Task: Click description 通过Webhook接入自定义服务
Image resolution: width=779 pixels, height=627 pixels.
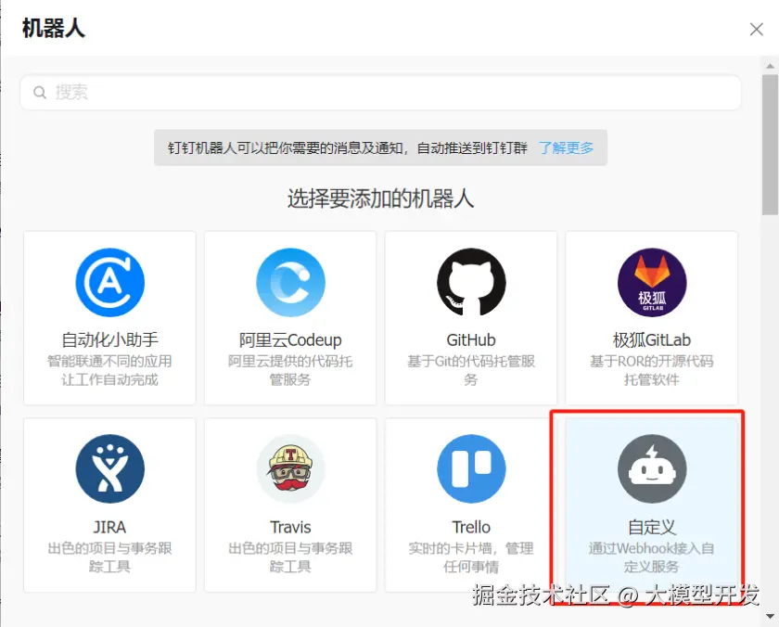Action: point(652,557)
